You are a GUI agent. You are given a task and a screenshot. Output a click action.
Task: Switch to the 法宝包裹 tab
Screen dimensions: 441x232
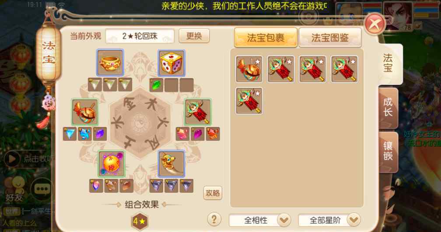(266, 38)
